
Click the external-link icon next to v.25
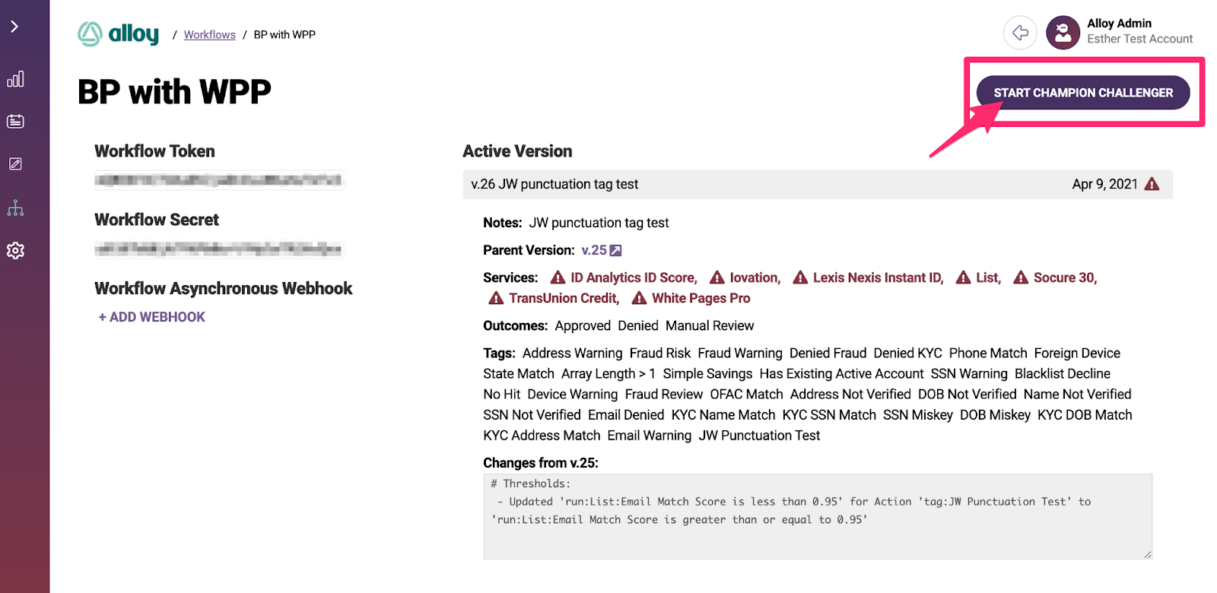[616, 250]
